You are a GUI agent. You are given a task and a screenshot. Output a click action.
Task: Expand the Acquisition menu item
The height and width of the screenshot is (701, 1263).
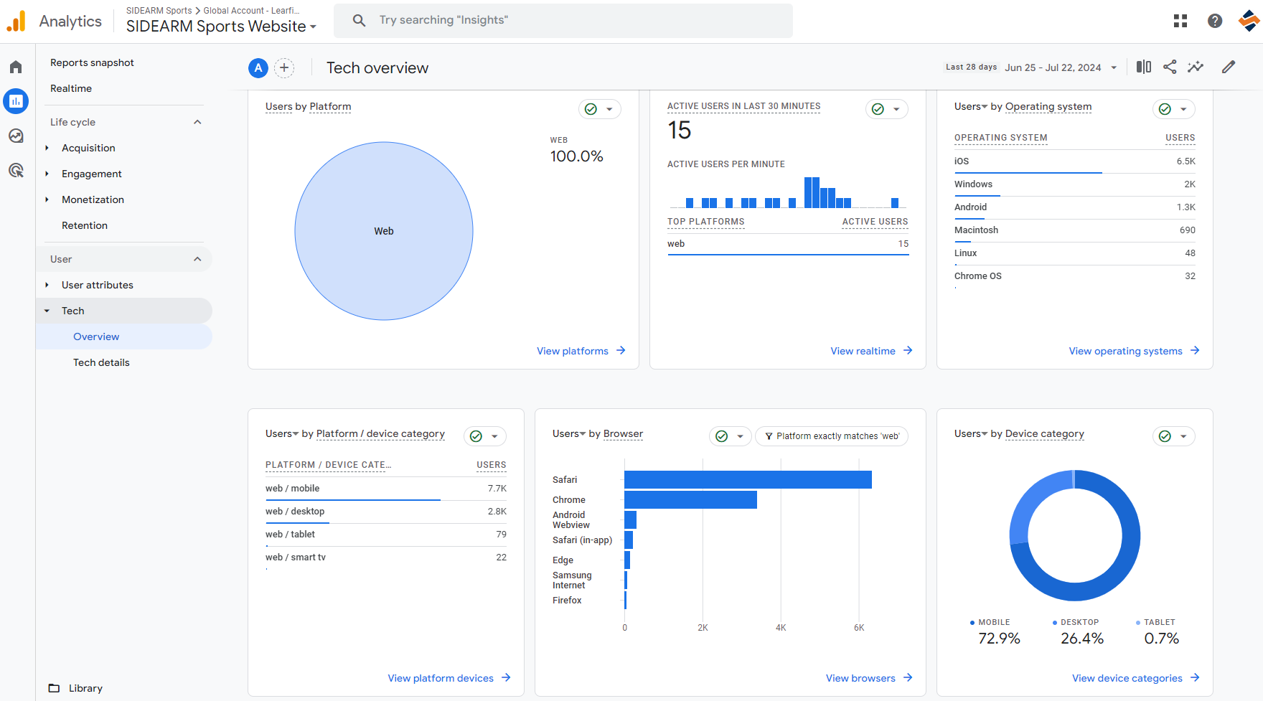[x=47, y=148]
